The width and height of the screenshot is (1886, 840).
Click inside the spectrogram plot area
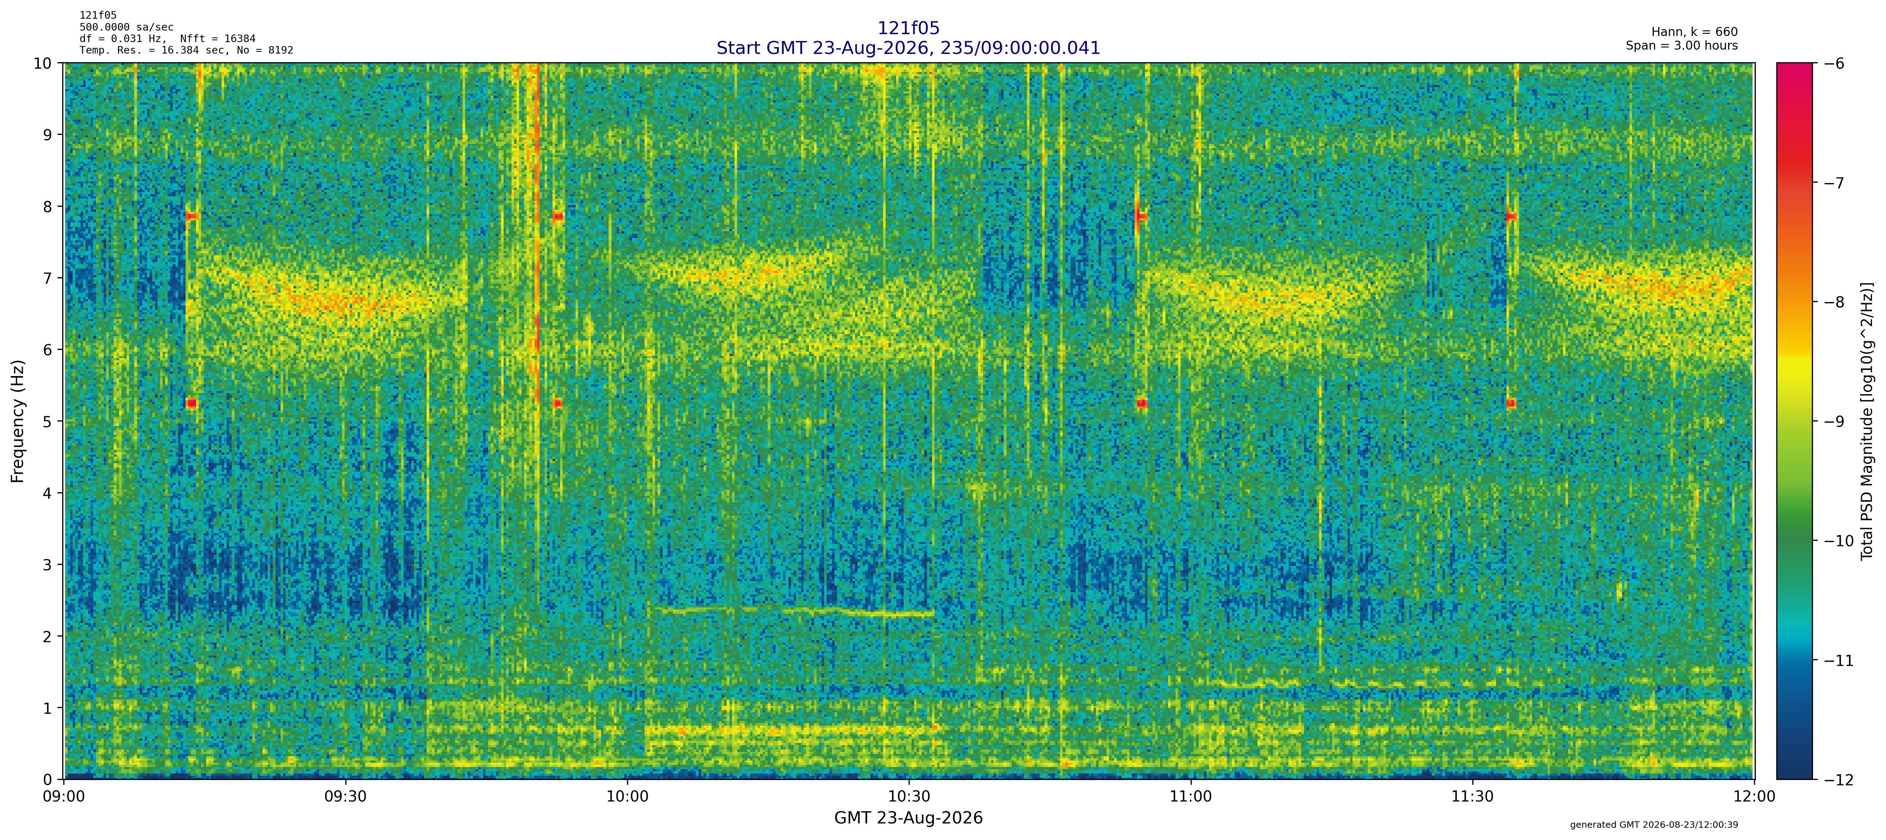[x=909, y=421]
